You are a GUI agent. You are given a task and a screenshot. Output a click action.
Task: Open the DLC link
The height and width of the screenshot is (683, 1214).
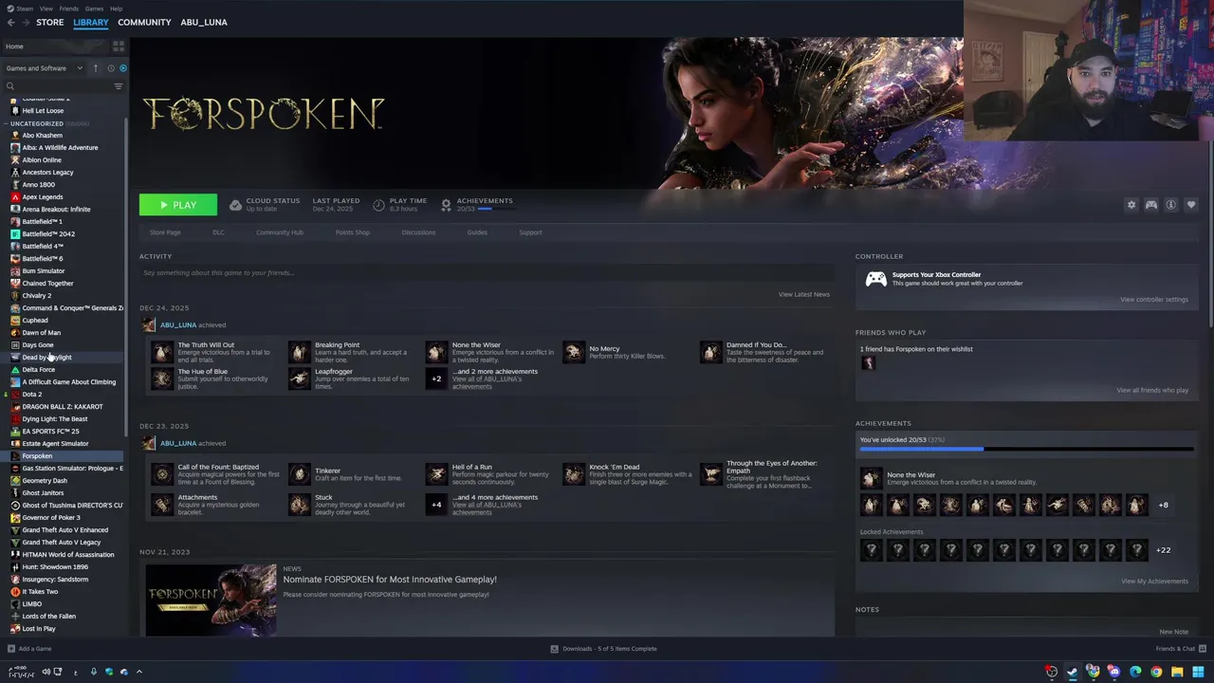(218, 232)
